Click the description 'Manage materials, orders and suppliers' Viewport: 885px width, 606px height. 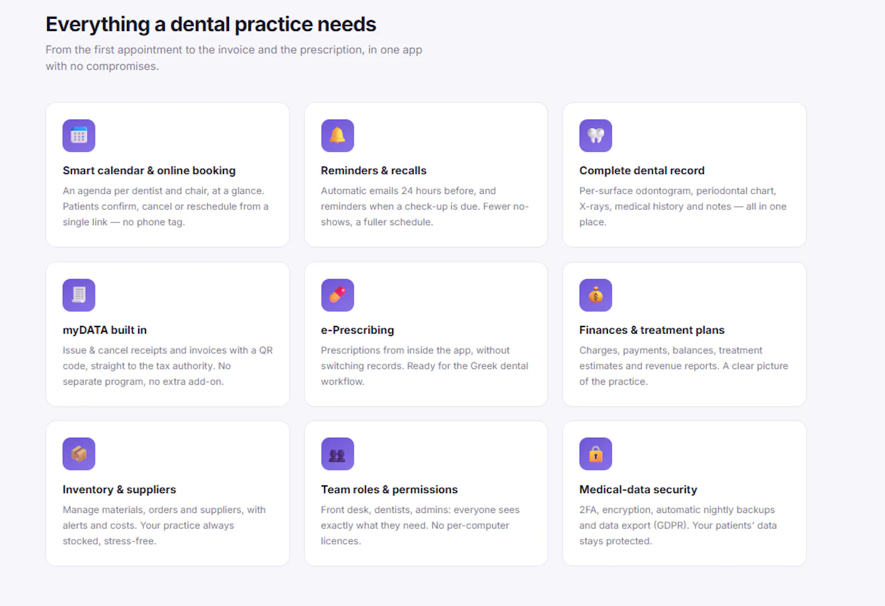tap(164, 525)
